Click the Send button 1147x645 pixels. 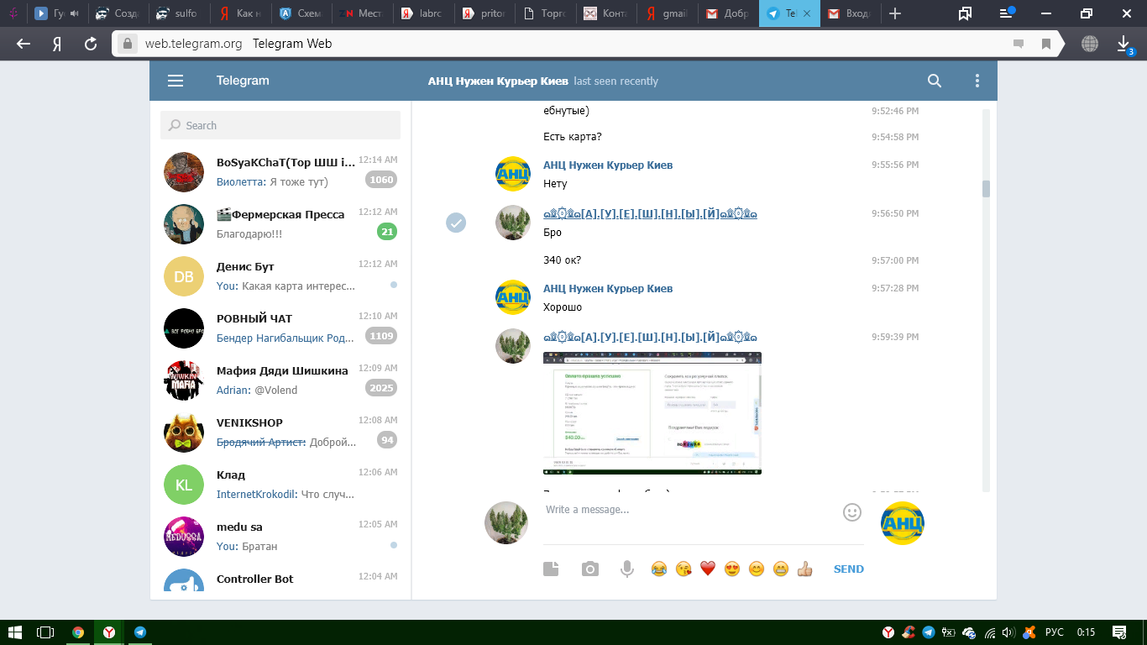tap(848, 569)
